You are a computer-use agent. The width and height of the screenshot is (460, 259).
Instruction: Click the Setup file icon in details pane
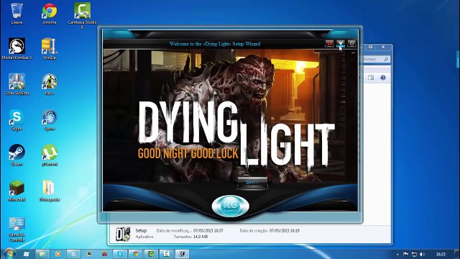pos(123,234)
